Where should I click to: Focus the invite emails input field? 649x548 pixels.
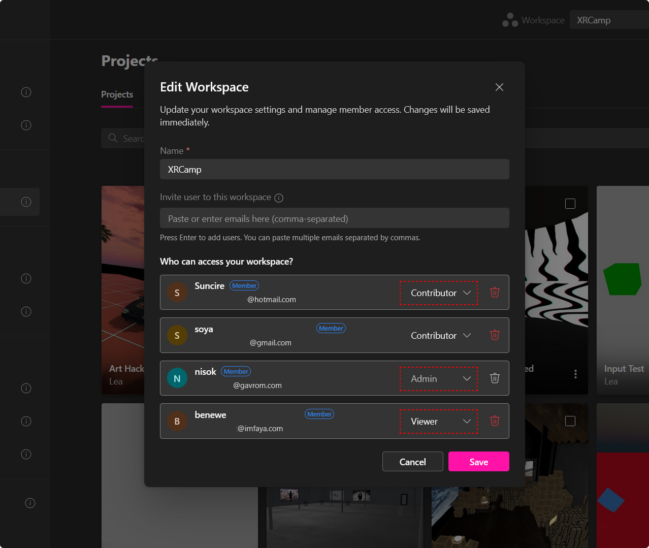[334, 218]
